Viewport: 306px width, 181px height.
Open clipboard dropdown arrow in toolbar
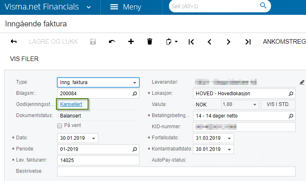tap(176, 42)
